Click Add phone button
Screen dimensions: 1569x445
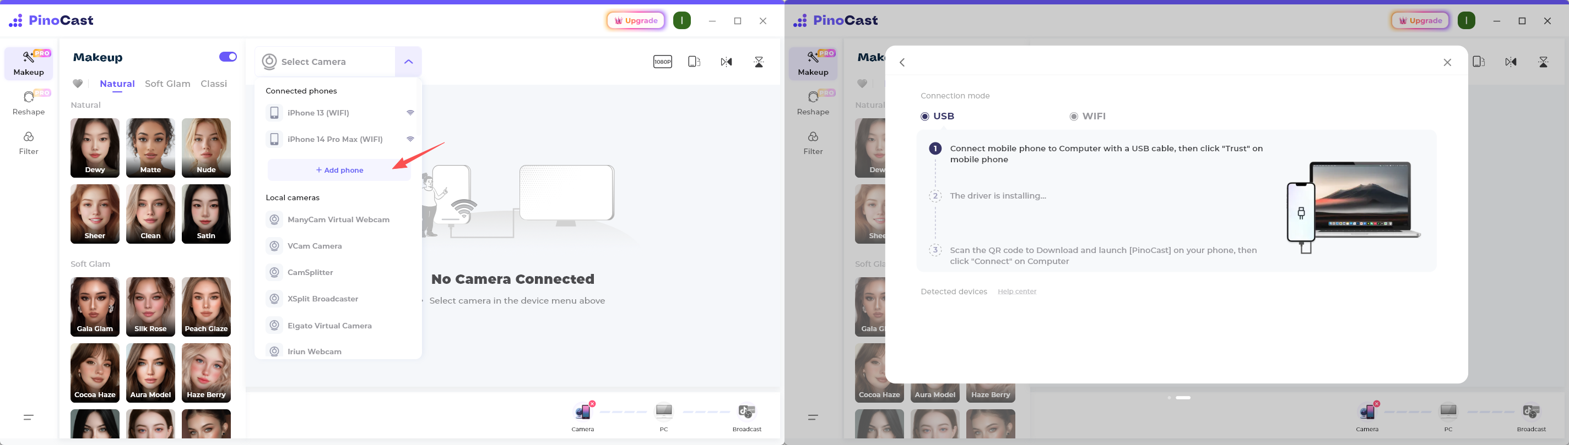point(339,170)
